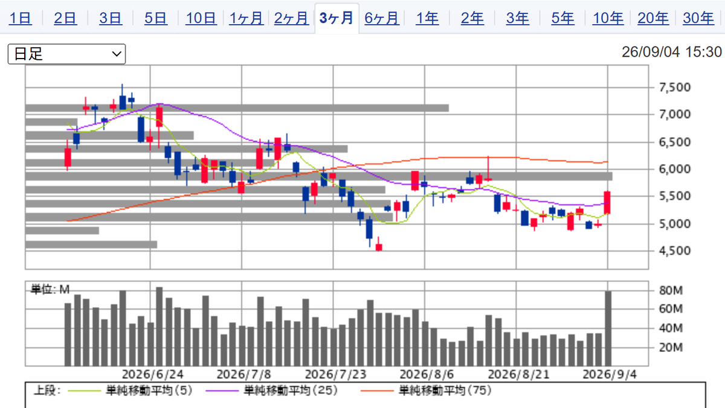Show the 3年 chart range
This screenshot has width=725, height=408.
coord(518,18)
